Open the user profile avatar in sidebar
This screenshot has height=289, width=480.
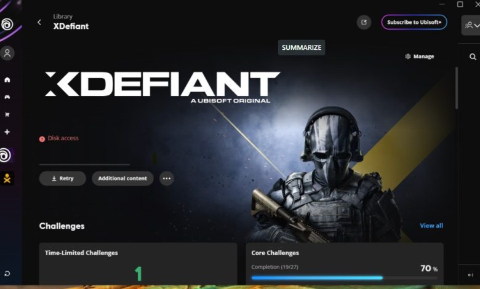(x=7, y=53)
